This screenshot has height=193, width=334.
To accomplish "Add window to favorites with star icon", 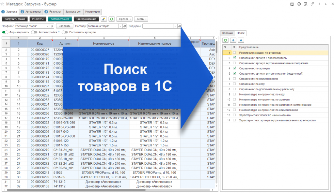I will point(2,4).
